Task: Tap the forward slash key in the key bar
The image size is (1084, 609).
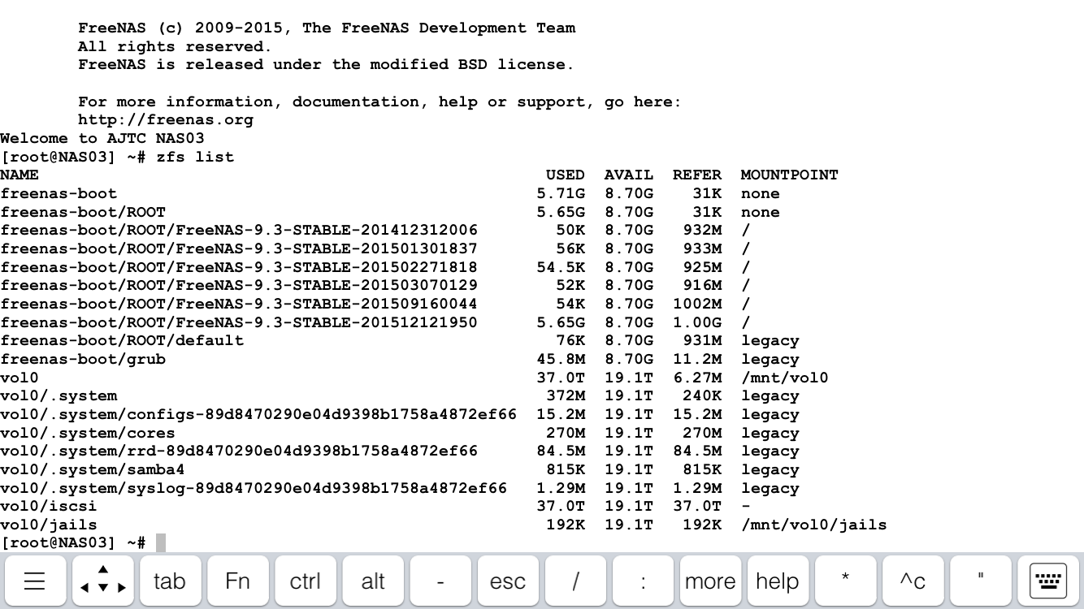Action: tap(575, 581)
